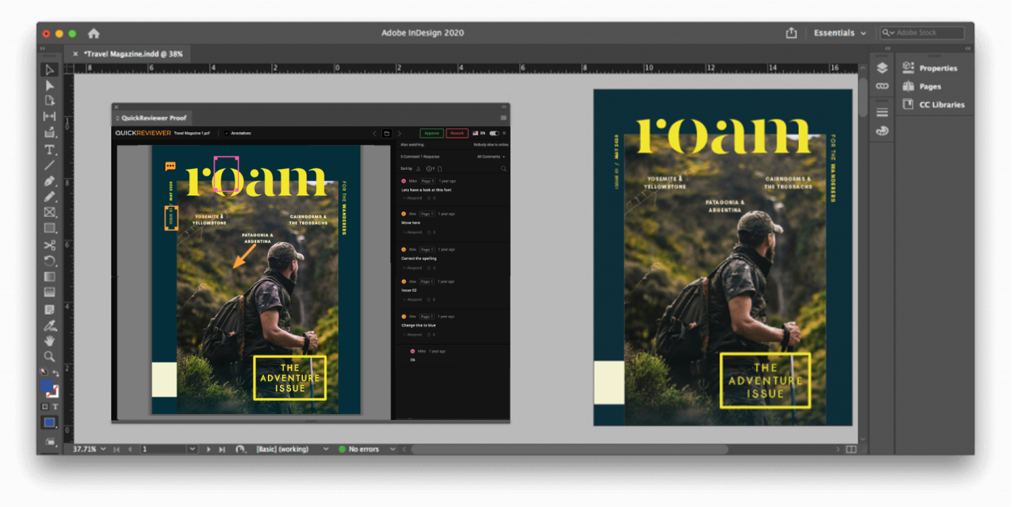Select the Direct Selection tool
The height and width of the screenshot is (507, 1012).
tap(49, 86)
